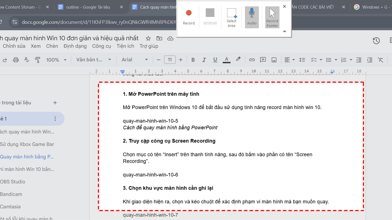392x220 pixels.
Task: Star this Google Docs document
Action: coord(148,38)
